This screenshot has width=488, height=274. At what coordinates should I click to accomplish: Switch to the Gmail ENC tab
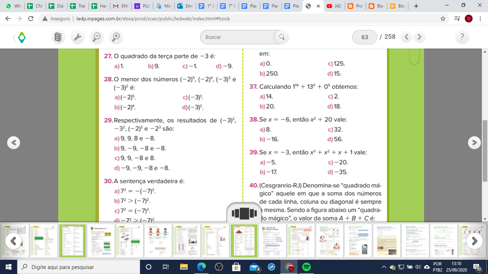(121, 6)
